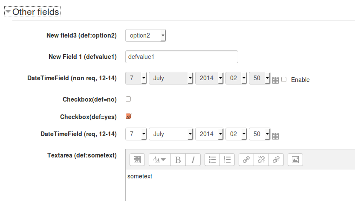Screen dimensions: 355x201
Task: Open calendar picker for required DateTimeField
Action: tap(275, 136)
